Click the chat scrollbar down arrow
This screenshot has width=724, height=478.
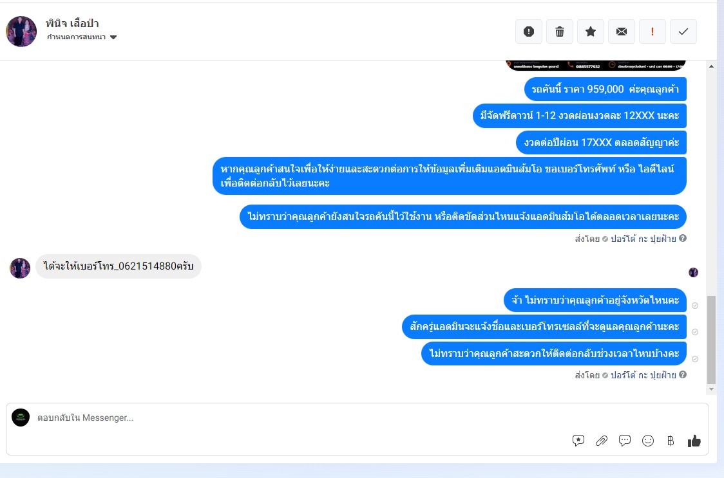[x=711, y=389]
